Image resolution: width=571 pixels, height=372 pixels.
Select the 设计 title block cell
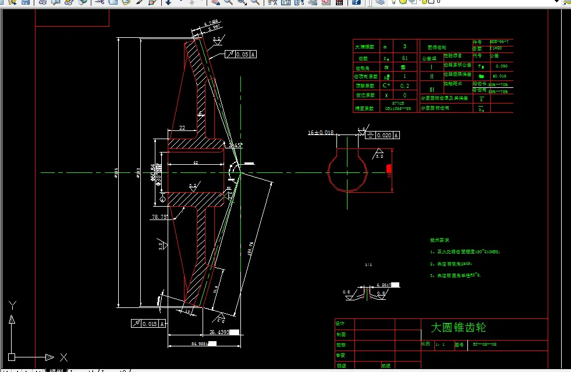coord(345,324)
